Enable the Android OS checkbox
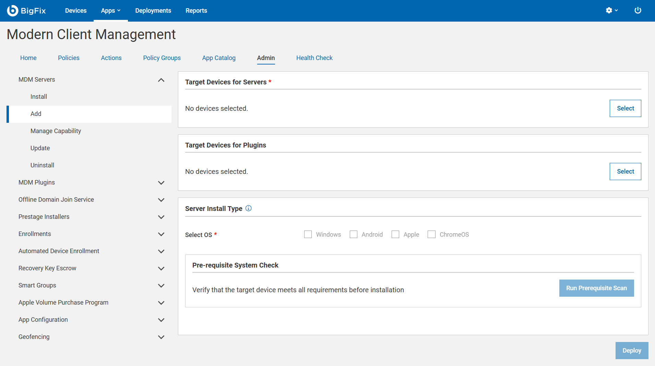The image size is (655, 366). pyautogui.click(x=354, y=235)
